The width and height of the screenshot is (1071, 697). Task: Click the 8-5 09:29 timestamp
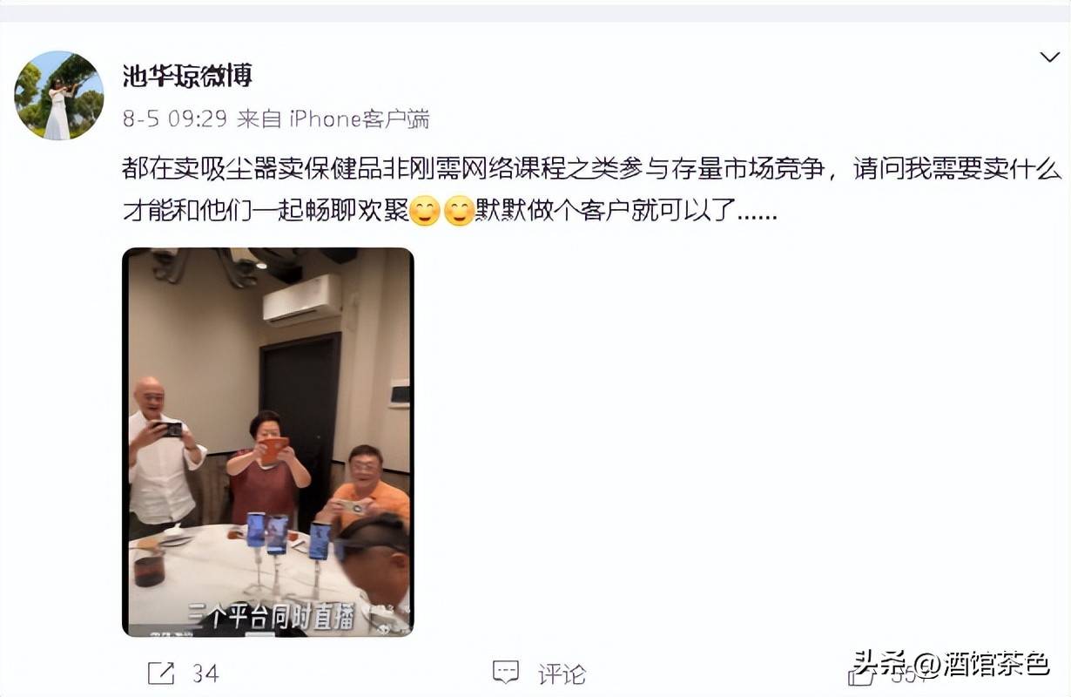(174, 119)
